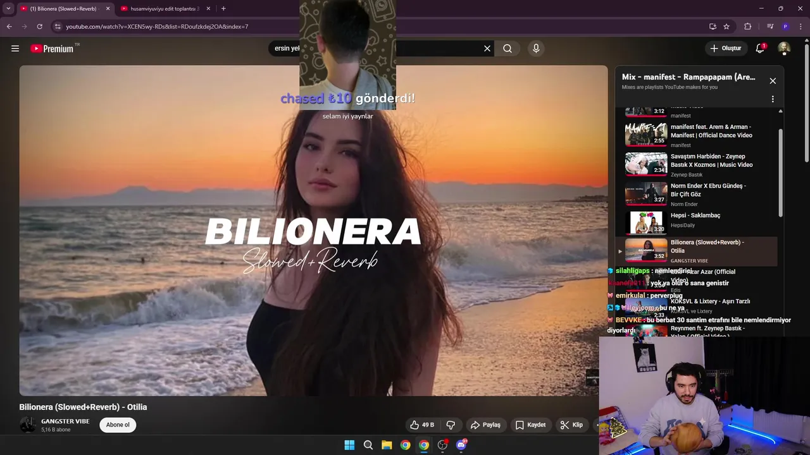Like the video with thumbs up
Image resolution: width=810 pixels, height=455 pixels.
[x=421, y=425]
